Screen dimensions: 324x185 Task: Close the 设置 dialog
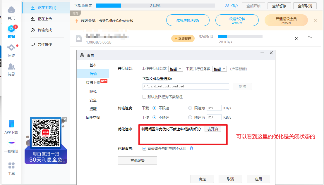coord(271,53)
